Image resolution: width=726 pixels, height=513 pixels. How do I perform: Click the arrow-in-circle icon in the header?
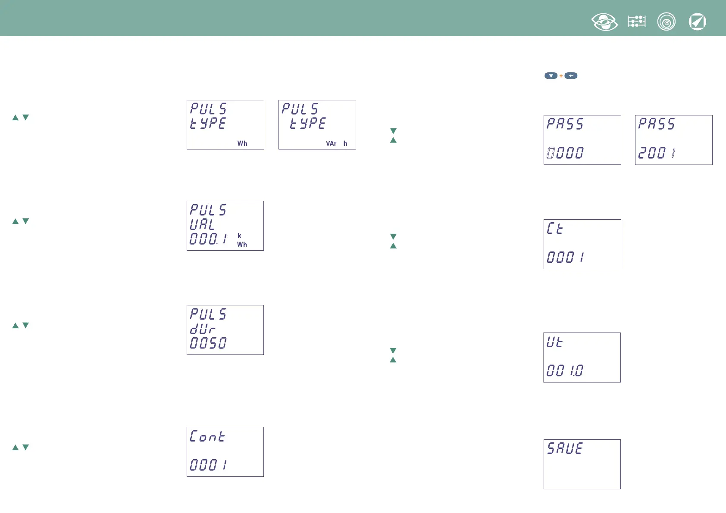[697, 22]
